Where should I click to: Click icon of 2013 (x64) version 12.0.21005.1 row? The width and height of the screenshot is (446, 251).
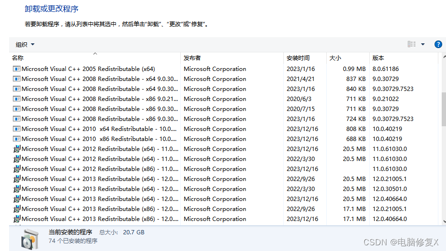pyautogui.click(x=17, y=179)
